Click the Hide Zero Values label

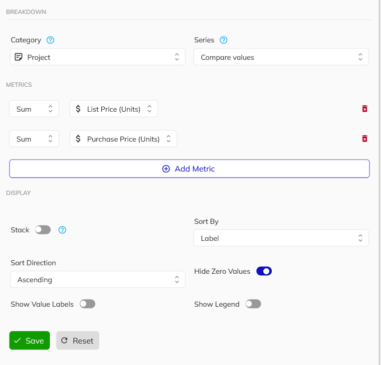[222, 271]
